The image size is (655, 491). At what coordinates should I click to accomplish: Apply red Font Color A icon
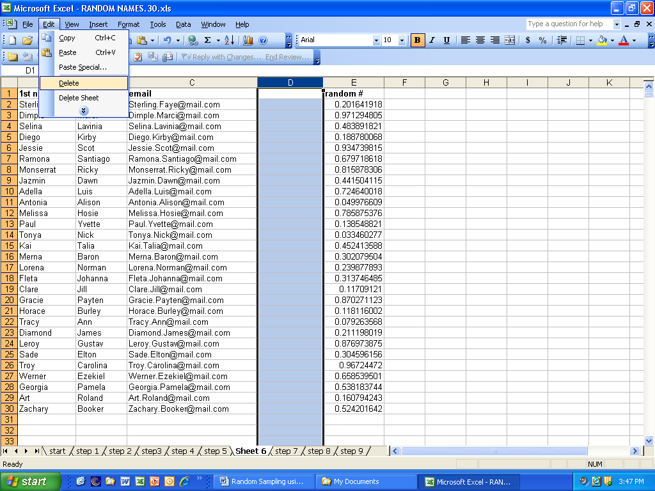[624, 40]
